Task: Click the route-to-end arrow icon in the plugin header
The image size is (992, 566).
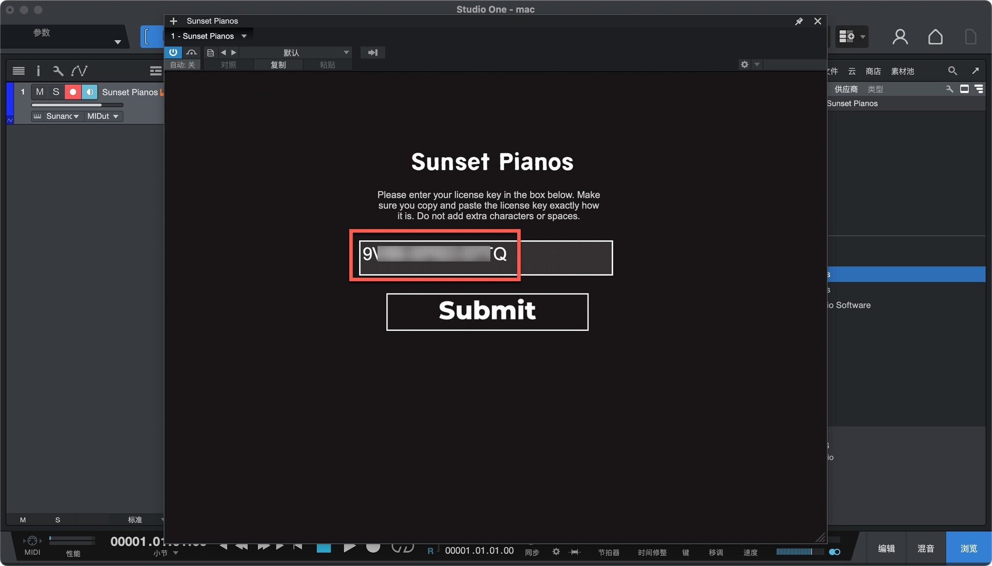Action: tap(373, 53)
